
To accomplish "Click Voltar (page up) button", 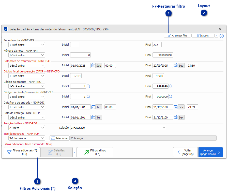I will (185, 152).
